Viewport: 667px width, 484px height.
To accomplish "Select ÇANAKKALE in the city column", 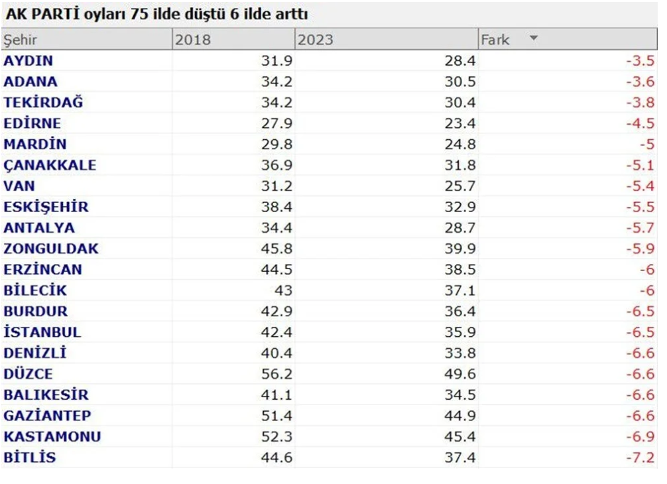I will (x=50, y=166).
